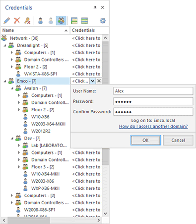196x224 pixels.
Task: Expand the Floor 3 - [2] node
Action: click(x=19, y=167)
